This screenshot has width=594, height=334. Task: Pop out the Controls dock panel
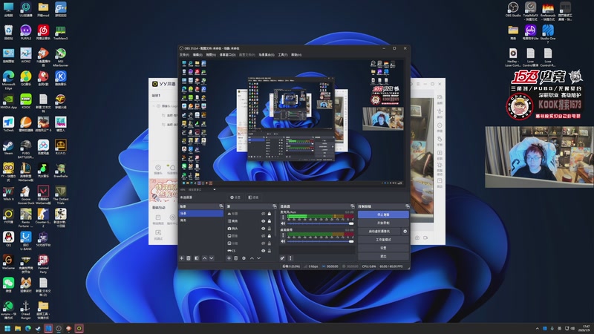pyautogui.click(x=407, y=206)
